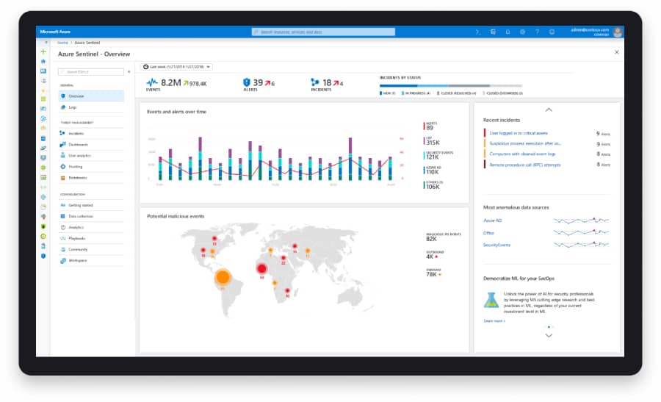Viewport: 661px width, 402px height.
Task: Select Incidents in Threat Management menu
Action: (76, 133)
